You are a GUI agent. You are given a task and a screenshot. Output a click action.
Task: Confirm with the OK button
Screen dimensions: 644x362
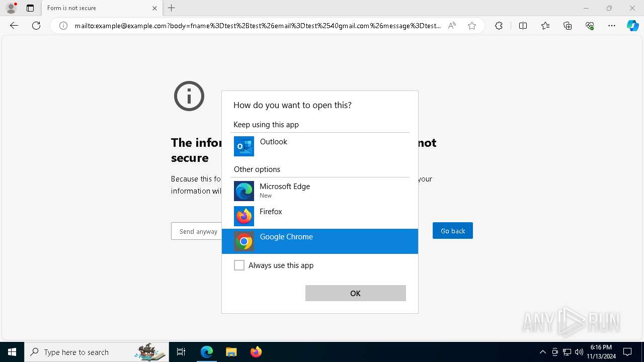356,293
